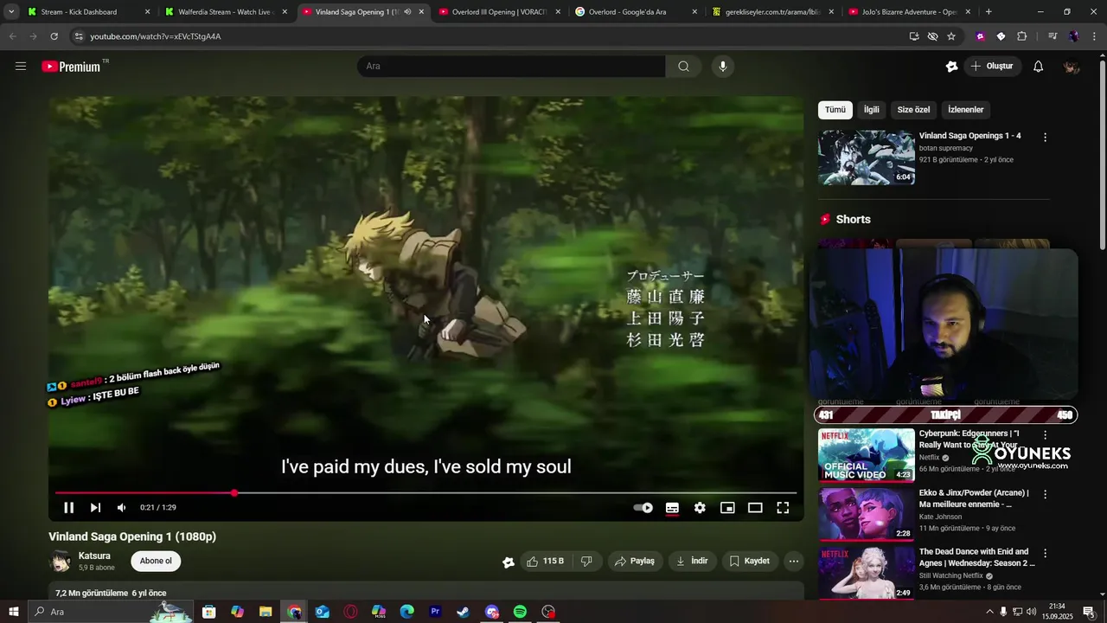Go to YouTube Premium home logo
Viewport: 1107px width, 623px height.
pos(71,67)
